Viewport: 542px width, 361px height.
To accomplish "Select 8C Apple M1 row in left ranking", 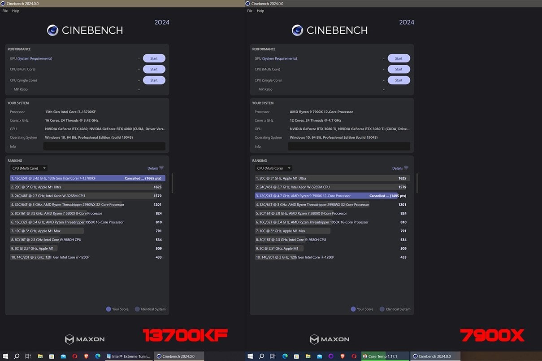I will (87, 248).
